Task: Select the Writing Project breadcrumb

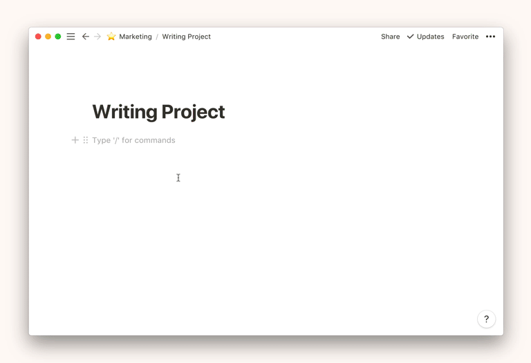Action: tap(186, 37)
